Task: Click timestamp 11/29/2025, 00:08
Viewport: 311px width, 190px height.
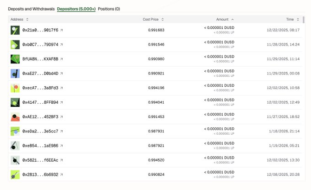Action: pos(283,74)
